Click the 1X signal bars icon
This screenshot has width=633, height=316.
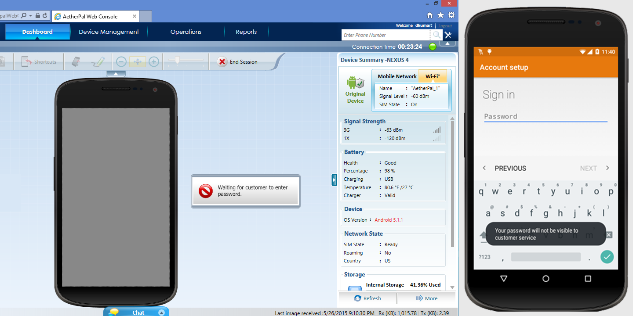pyautogui.click(x=437, y=138)
